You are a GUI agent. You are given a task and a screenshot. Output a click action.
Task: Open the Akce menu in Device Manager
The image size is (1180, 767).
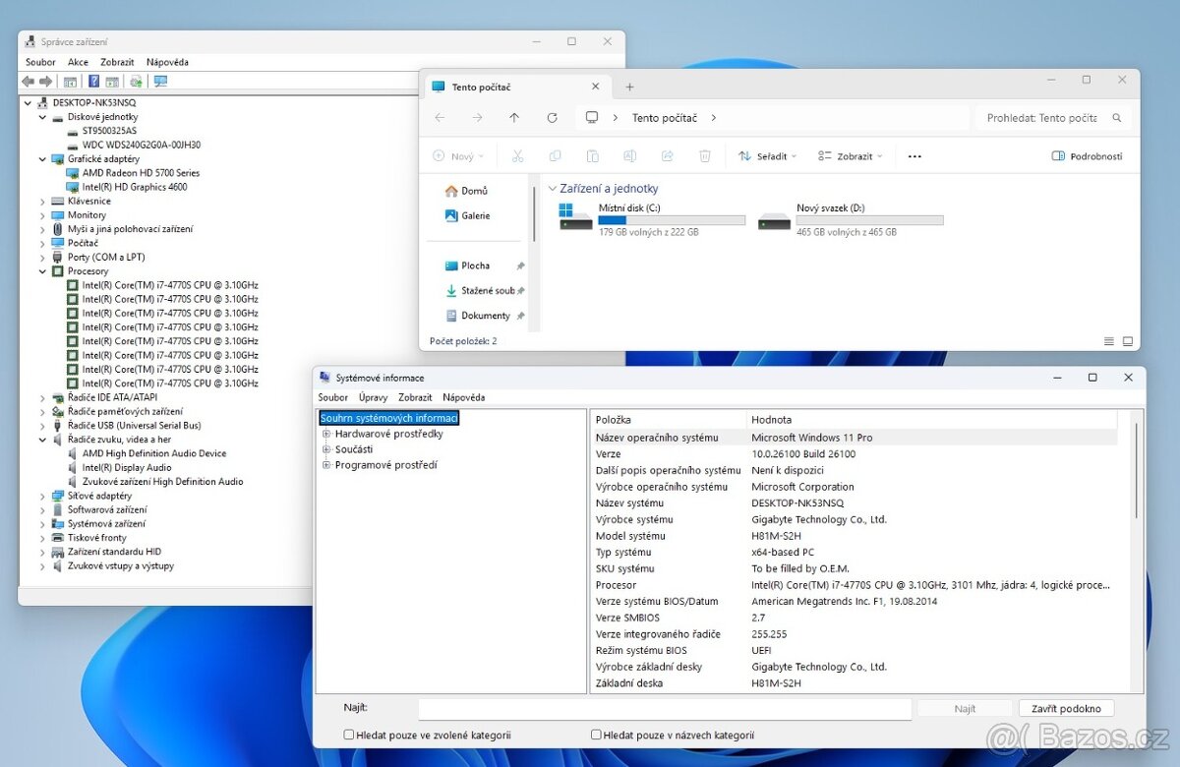tap(78, 61)
